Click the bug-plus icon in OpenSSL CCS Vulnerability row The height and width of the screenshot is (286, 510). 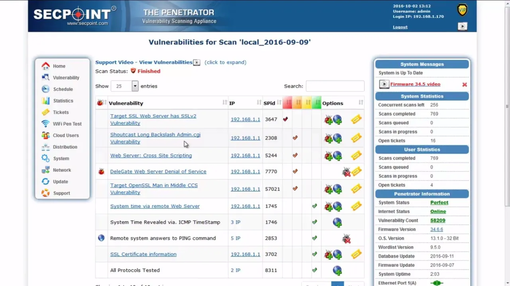[x=328, y=189]
